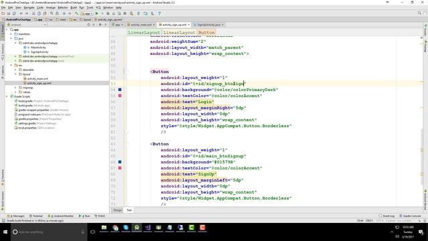The width and height of the screenshot is (428, 241).
Task: Click the Help question mark icon
Action: tap(159, 13)
